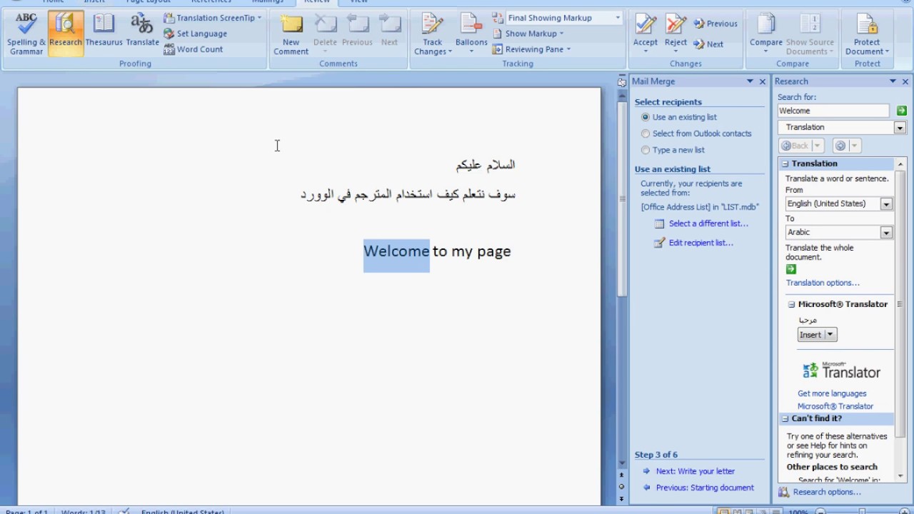The image size is (914, 514).
Task: Insert a New Comment
Action: point(291,34)
